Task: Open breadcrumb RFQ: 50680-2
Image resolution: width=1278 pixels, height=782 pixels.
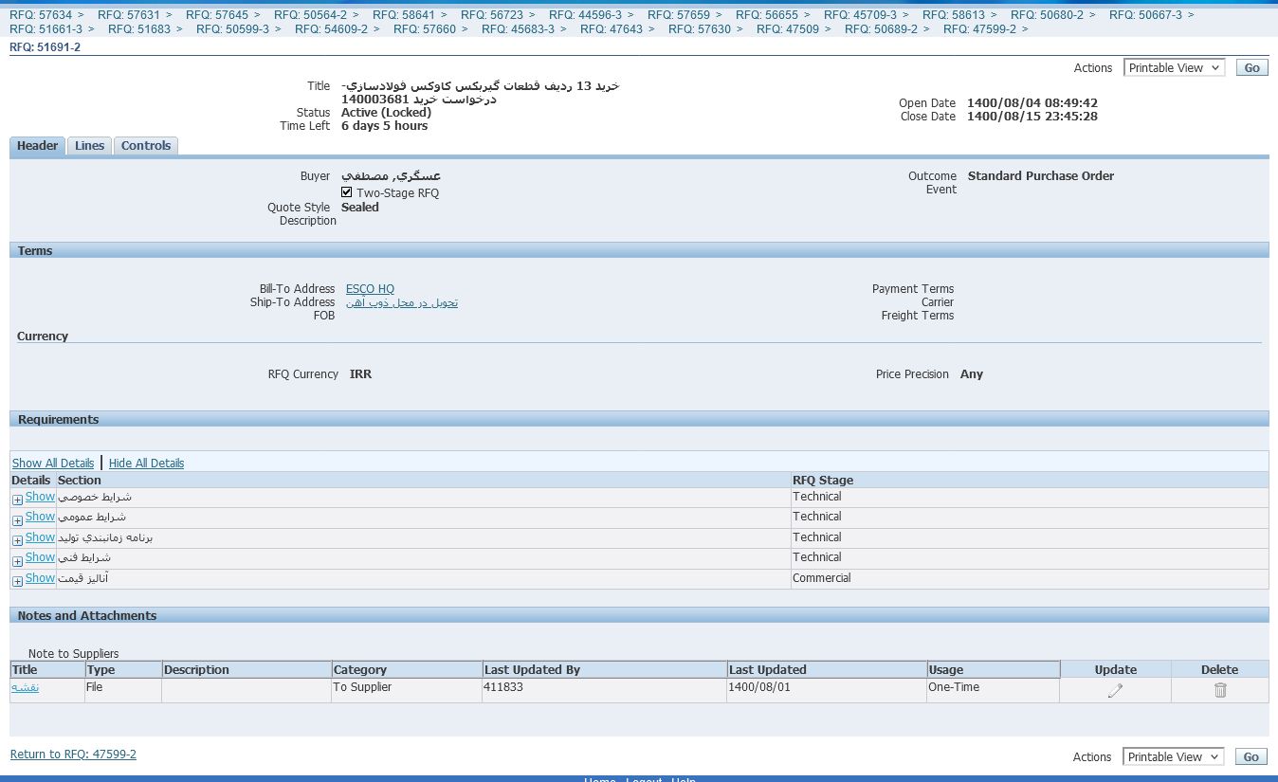Action: (1047, 15)
